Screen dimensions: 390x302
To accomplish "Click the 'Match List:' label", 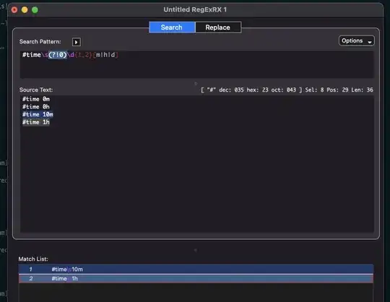I will point(33,259).
